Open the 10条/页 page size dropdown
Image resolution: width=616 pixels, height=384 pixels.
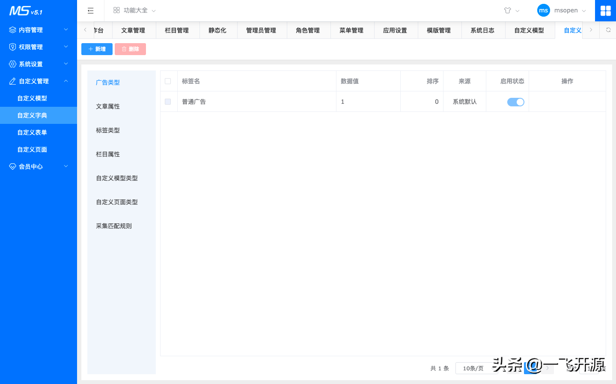click(x=477, y=368)
